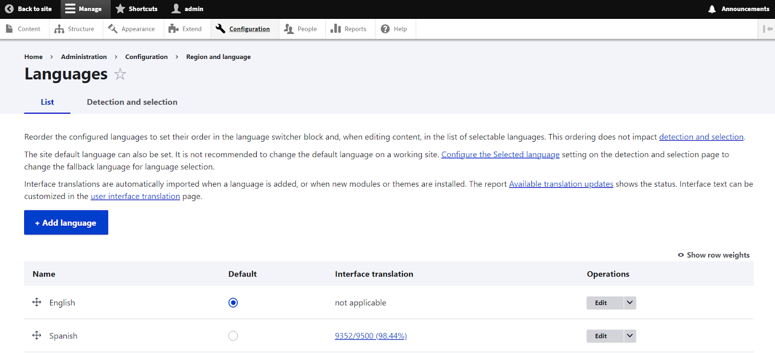Open Spanish translation 9352/9500 link
The width and height of the screenshot is (775, 353).
(371, 336)
